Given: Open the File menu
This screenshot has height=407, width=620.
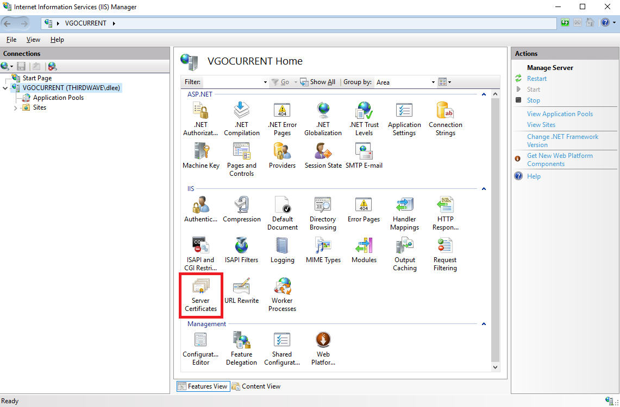Looking at the screenshot, I should 11,40.
